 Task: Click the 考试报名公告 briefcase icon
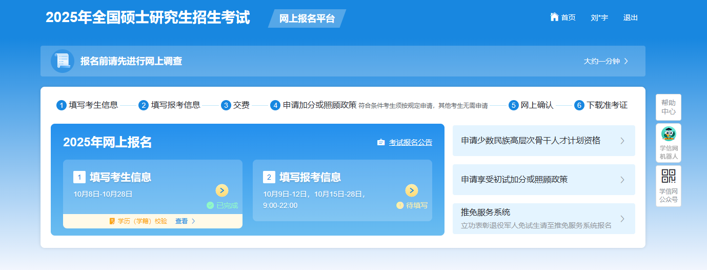[381, 143]
